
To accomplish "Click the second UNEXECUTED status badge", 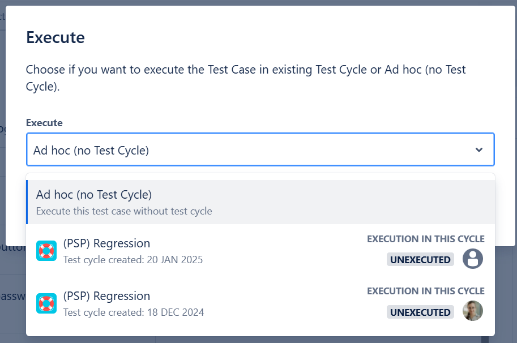I will pyautogui.click(x=420, y=312).
